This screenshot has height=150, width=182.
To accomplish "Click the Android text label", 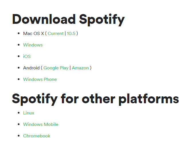I will pos(31,68).
